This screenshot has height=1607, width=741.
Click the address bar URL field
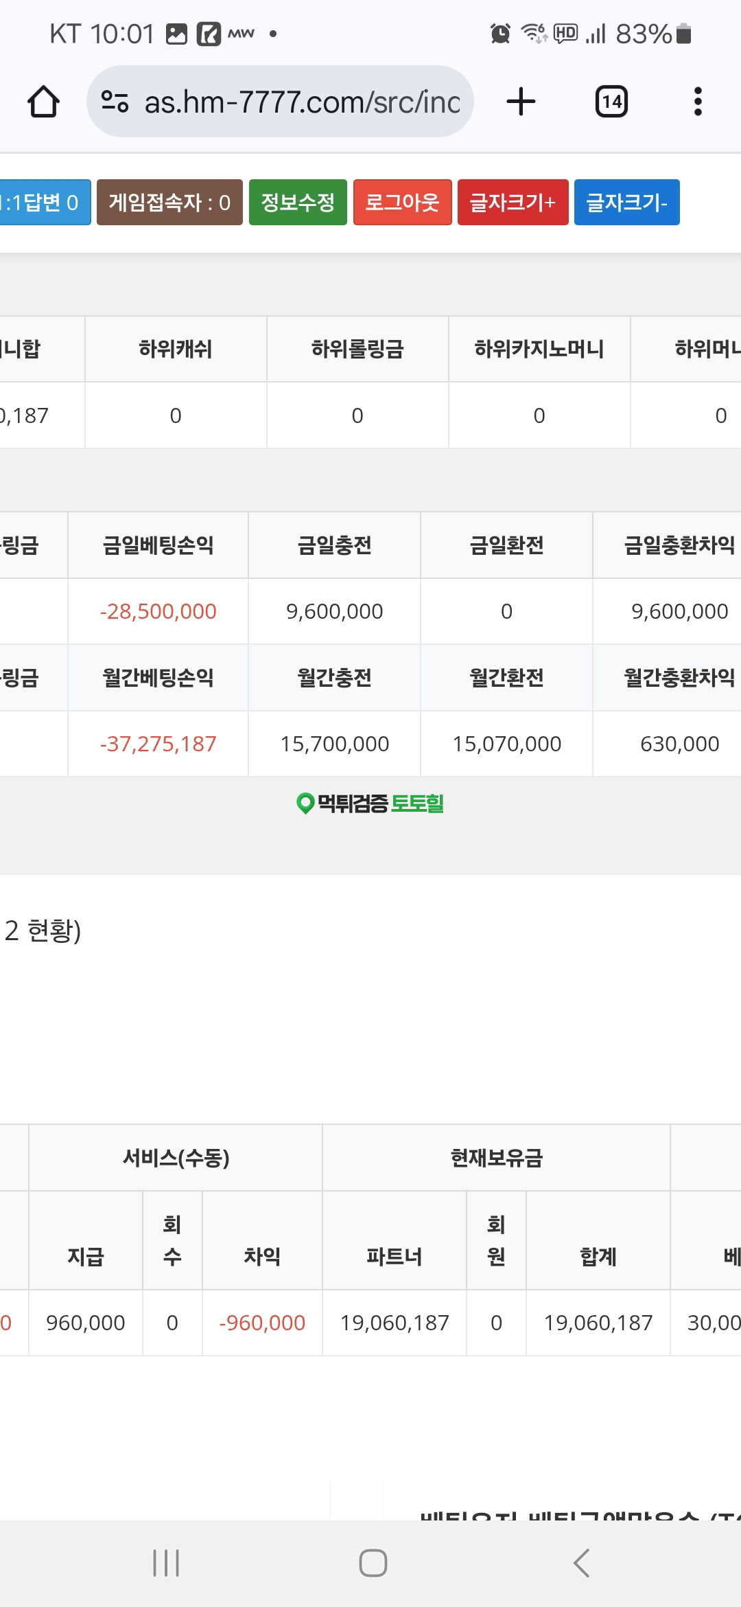click(302, 102)
